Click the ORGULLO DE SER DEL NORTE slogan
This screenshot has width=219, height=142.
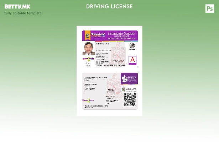[x=110, y=65]
